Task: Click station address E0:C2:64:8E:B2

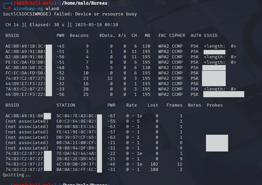Action: click(x=76, y=121)
